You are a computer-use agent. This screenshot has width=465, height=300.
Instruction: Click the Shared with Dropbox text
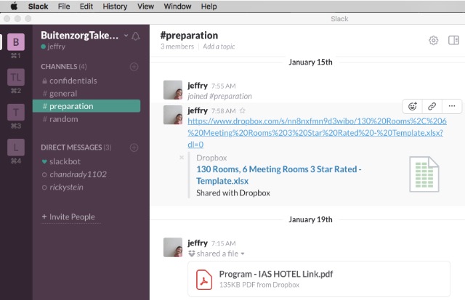click(233, 193)
